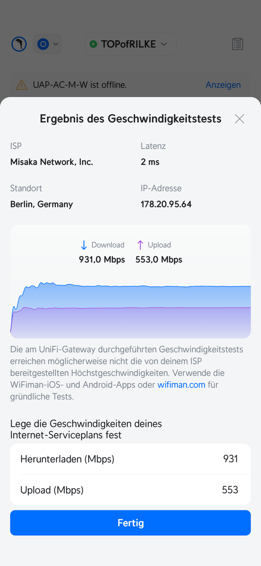Select the ISP name Misaka Network, Inc.
The image size is (261, 566).
pos(51,162)
